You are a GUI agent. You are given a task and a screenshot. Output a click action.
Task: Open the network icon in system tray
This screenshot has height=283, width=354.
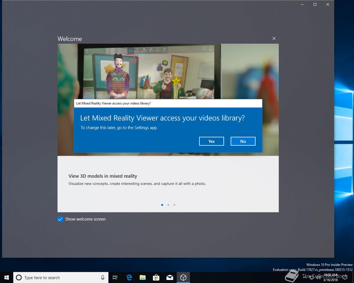click(311, 278)
